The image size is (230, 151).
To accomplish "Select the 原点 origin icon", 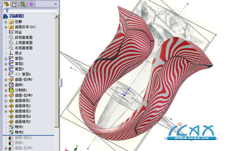I will coord(11,53).
